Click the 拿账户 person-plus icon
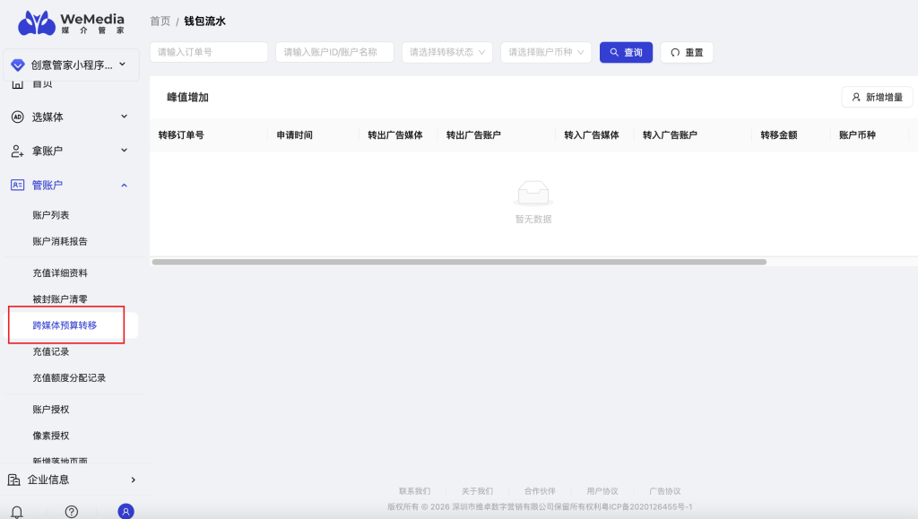 coord(16,151)
